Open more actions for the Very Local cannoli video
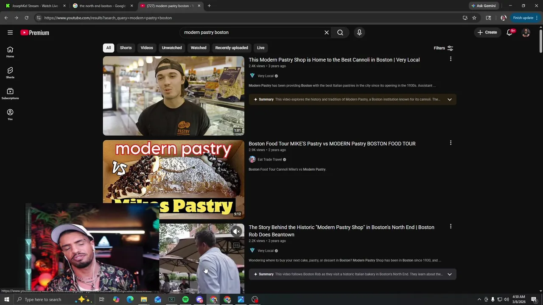Viewport: 543px width, 305px height. [x=451, y=59]
